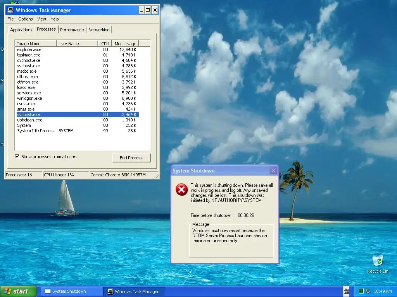Click the green Task Manager CPU tray icon
Screen dimensions: 397x297
coord(361,291)
